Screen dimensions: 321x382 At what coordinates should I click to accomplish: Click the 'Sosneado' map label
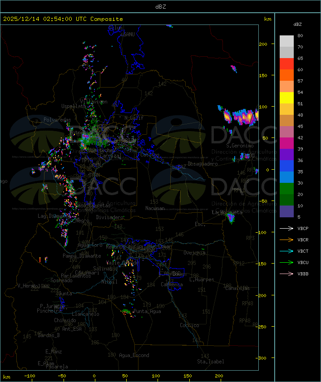[x=61, y=280]
